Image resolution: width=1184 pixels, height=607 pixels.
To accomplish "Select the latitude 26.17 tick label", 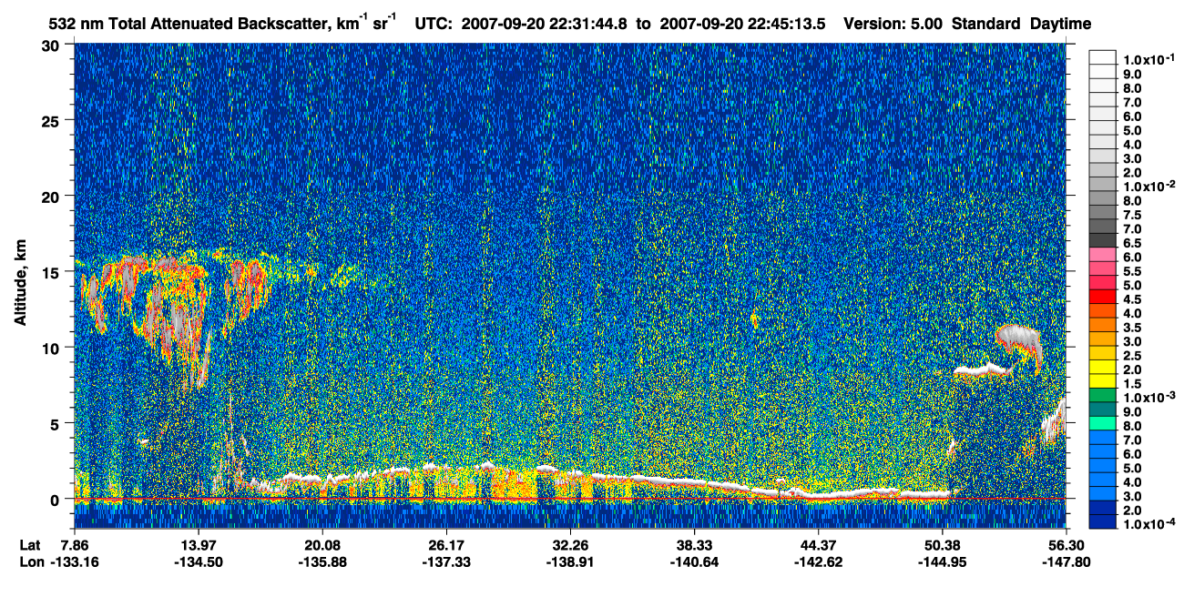I will tap(445, 545).
